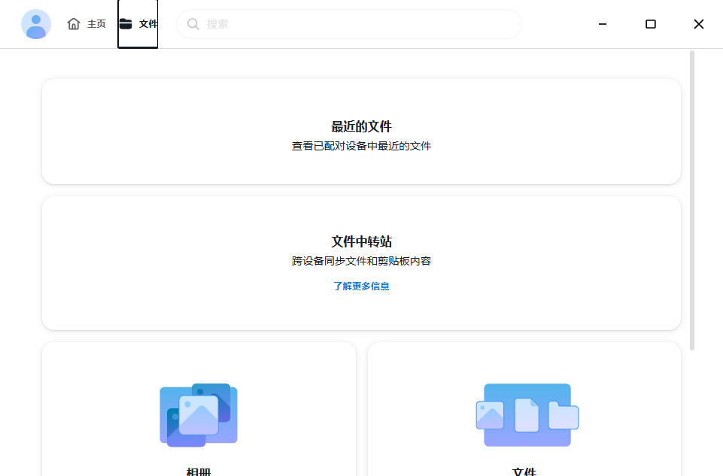Viewport: 723px width, 476px height.
Task: Open the 文件 files card icon
Action: [527, 415]
